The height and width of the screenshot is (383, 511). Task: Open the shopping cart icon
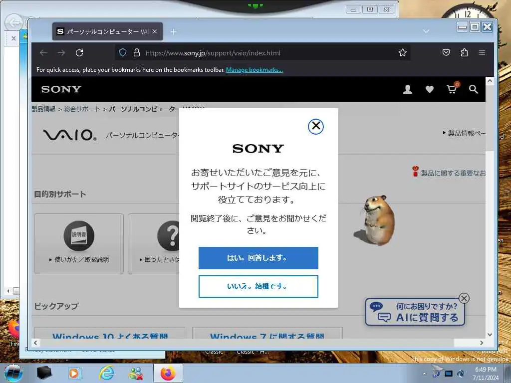[x=452, y=89]
